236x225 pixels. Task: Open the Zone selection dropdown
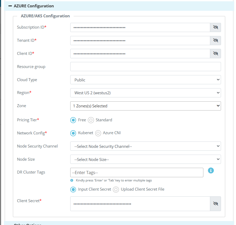[145, 106]
